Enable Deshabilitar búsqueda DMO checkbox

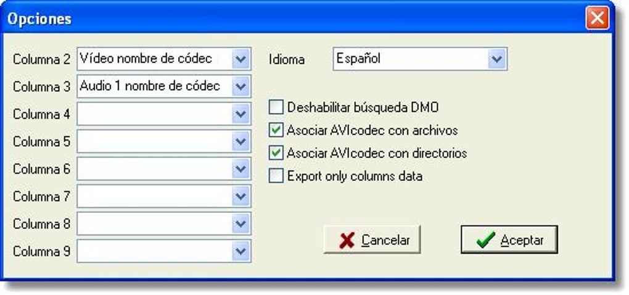pos(276,107)
